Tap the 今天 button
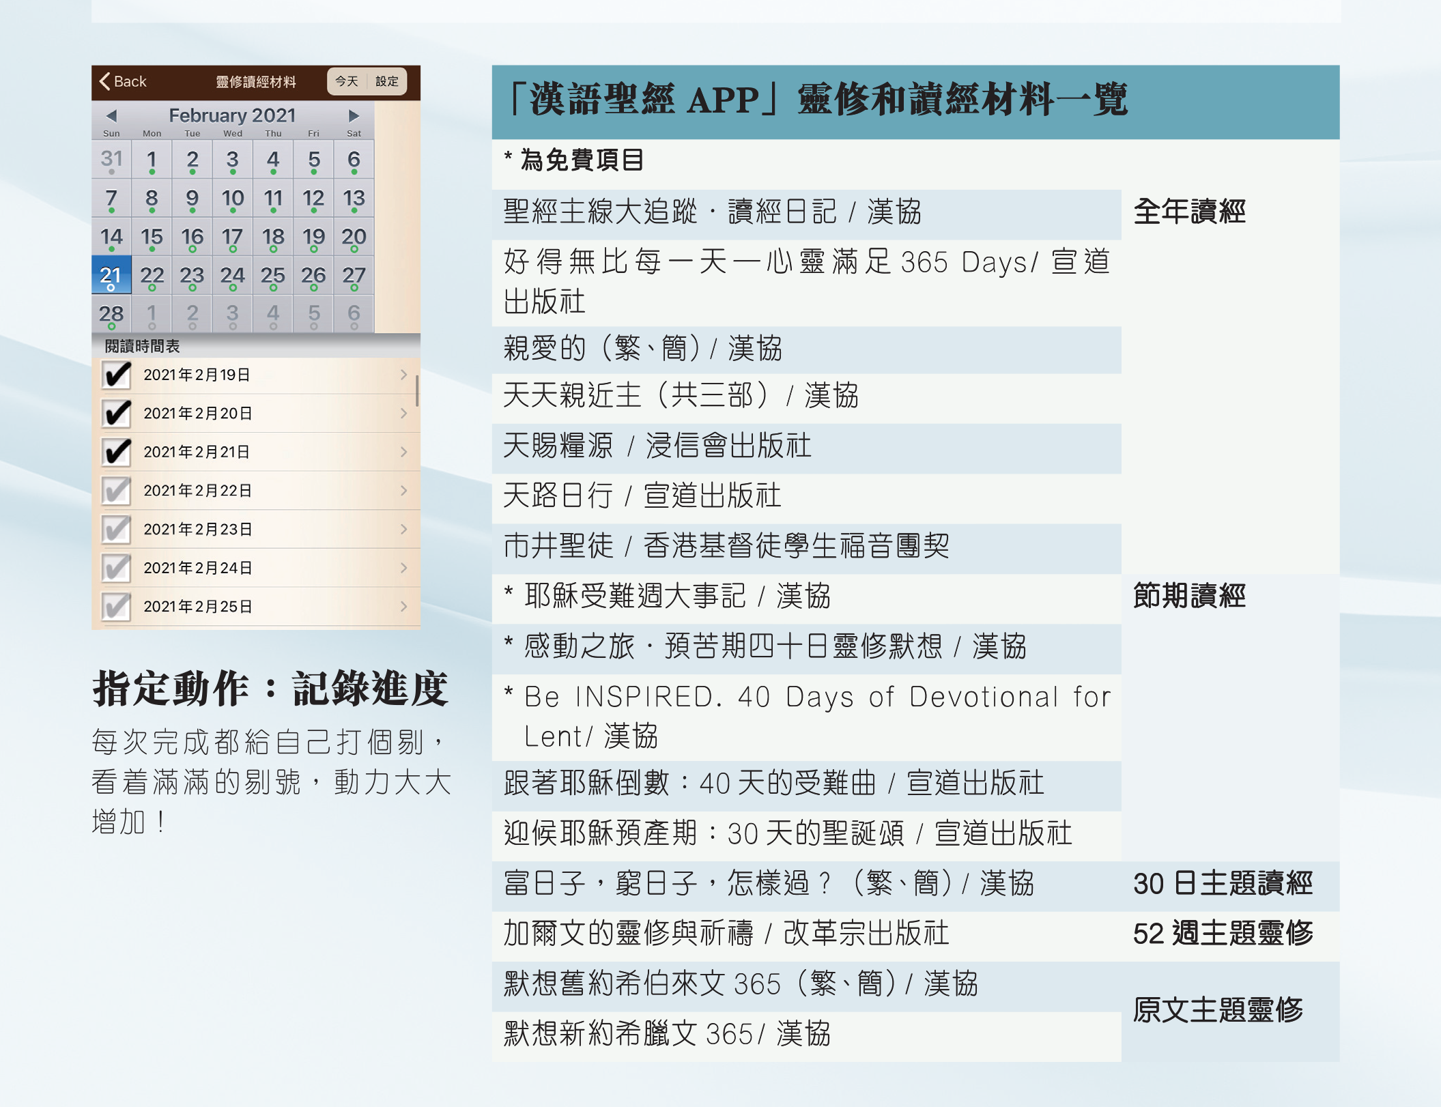 (x=347, y=81)
